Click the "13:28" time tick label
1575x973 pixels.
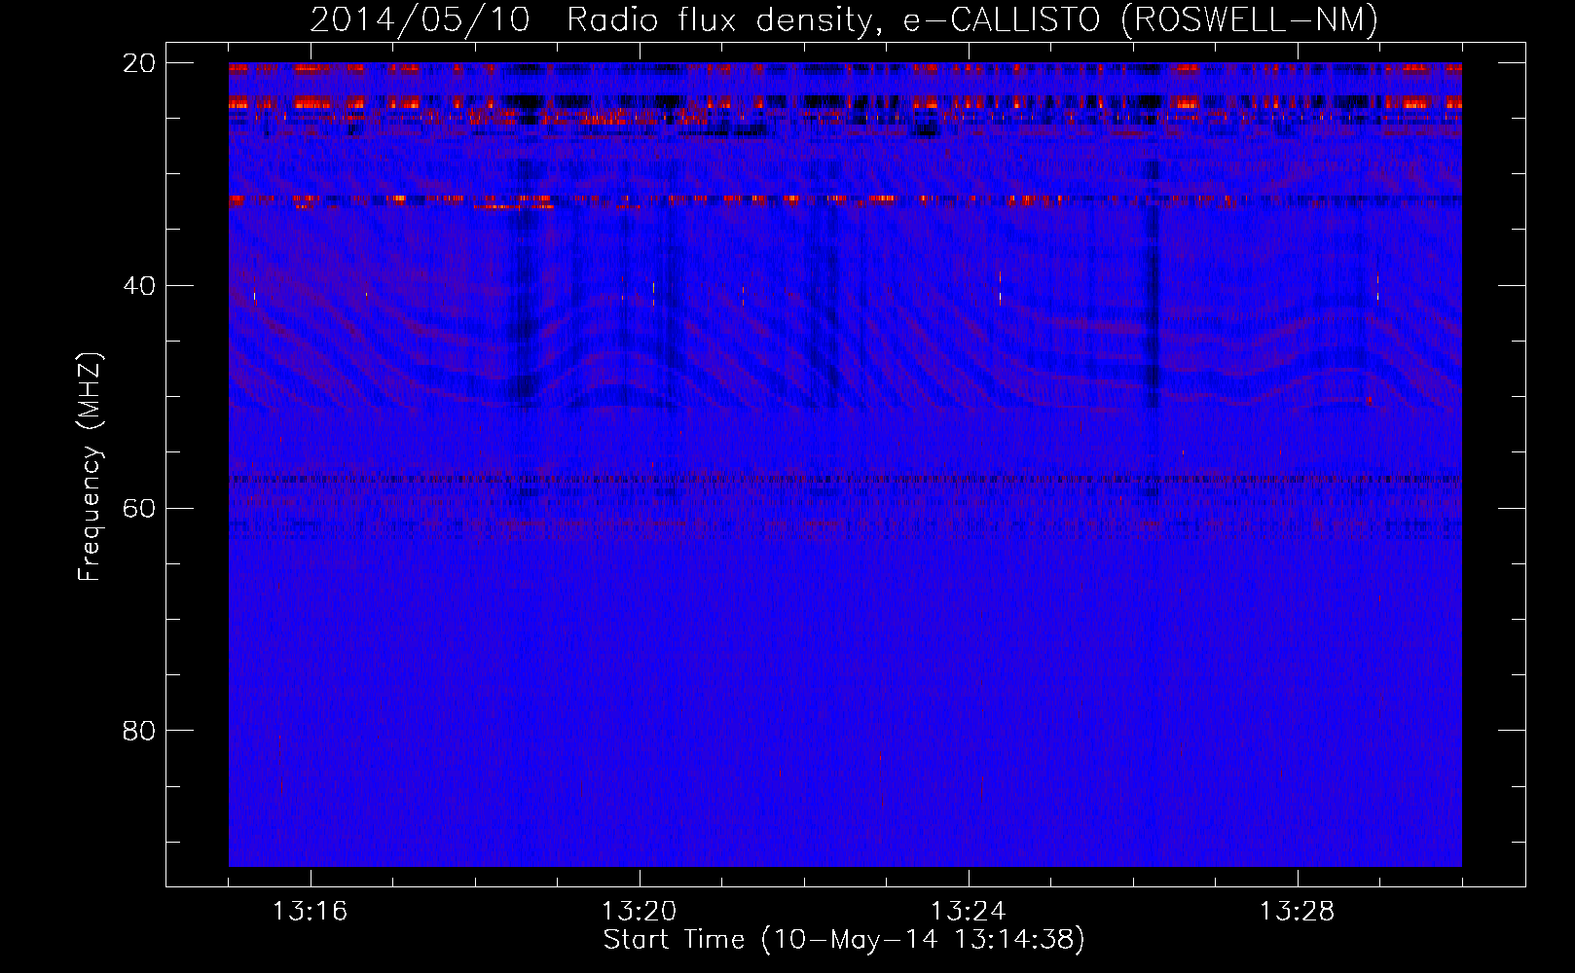pyautogui.click(x=1297, y=912)
